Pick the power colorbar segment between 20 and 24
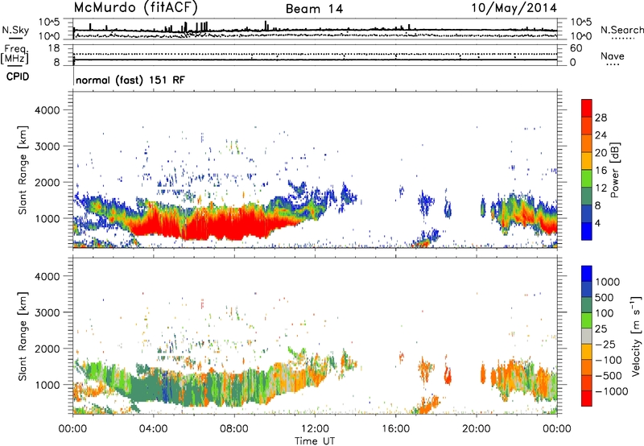Viewport: 644px width, 446px height. coord(587,143)
